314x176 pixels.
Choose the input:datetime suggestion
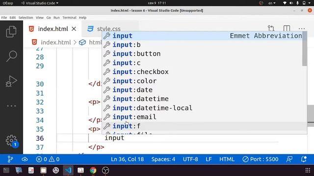(203, 99)
